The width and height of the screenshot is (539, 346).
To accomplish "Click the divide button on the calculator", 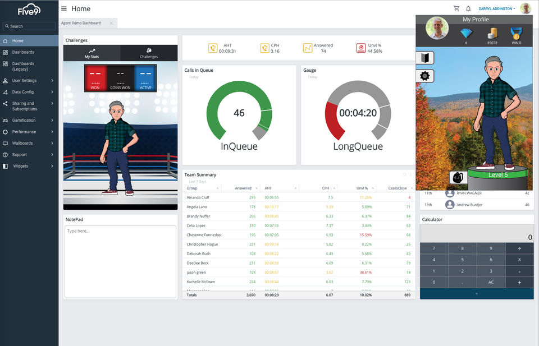I will coord(519,248).
